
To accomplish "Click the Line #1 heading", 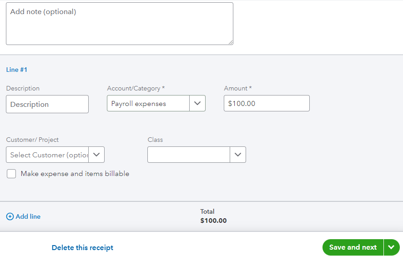I will pyautogui.click(x=17, y=70).
